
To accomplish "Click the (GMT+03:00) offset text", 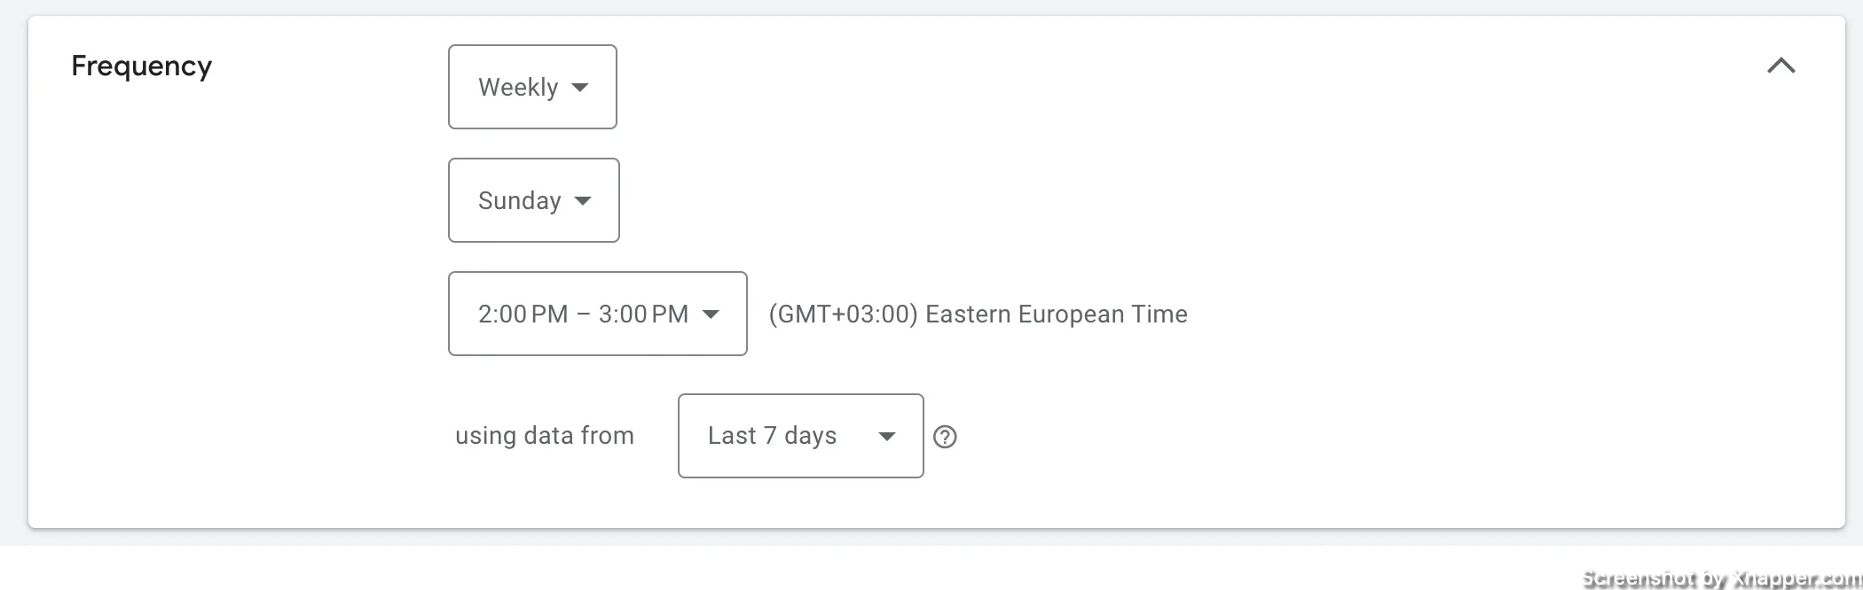I will (843, 314).
